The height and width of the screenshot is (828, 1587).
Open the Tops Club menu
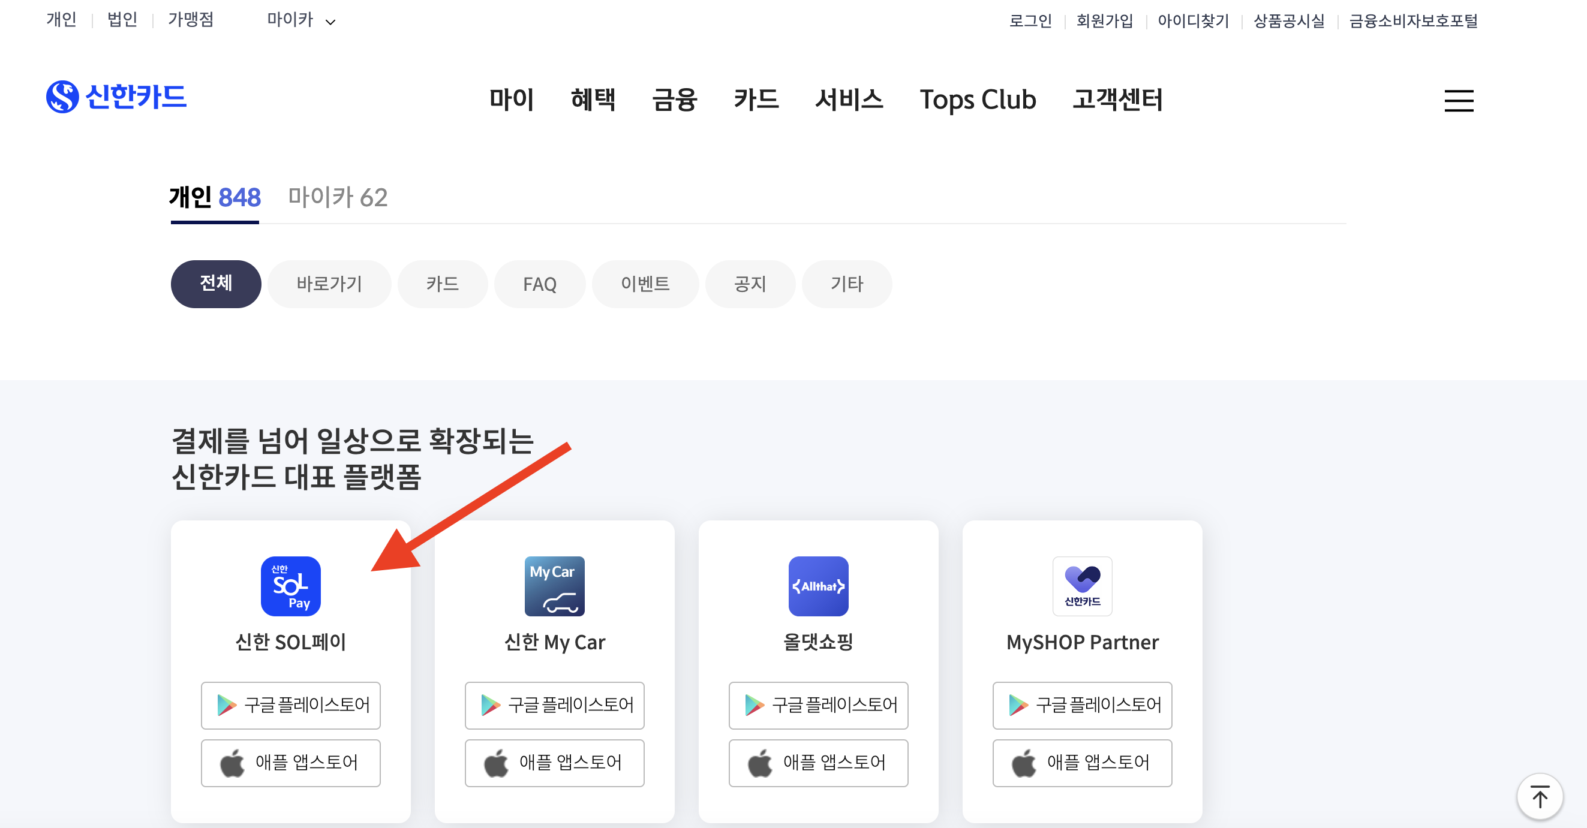(x=977, y=100)
